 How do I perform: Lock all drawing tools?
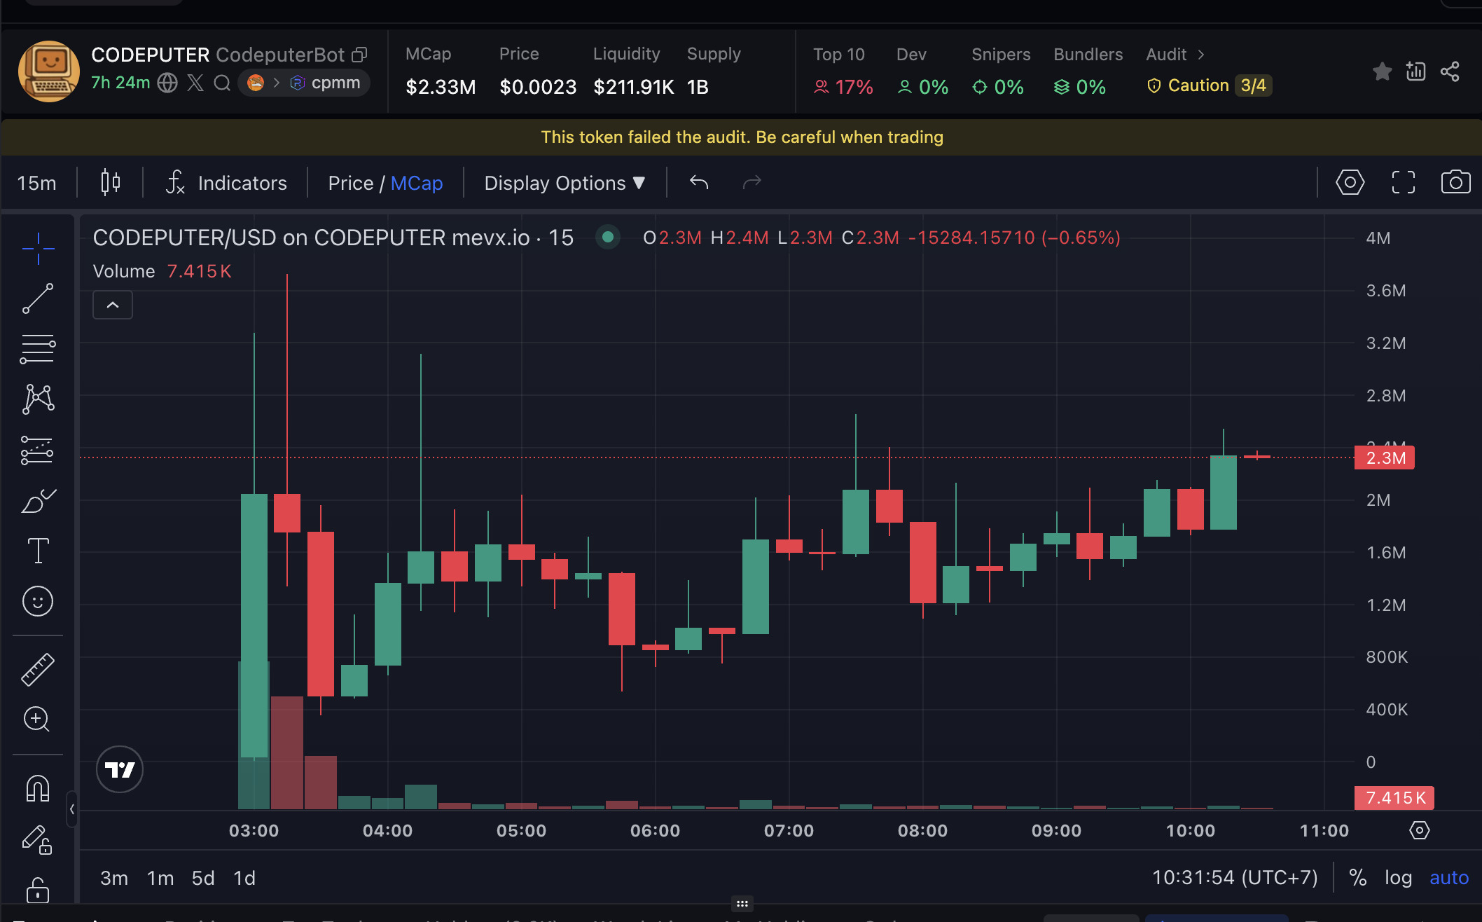click(38, 890)
